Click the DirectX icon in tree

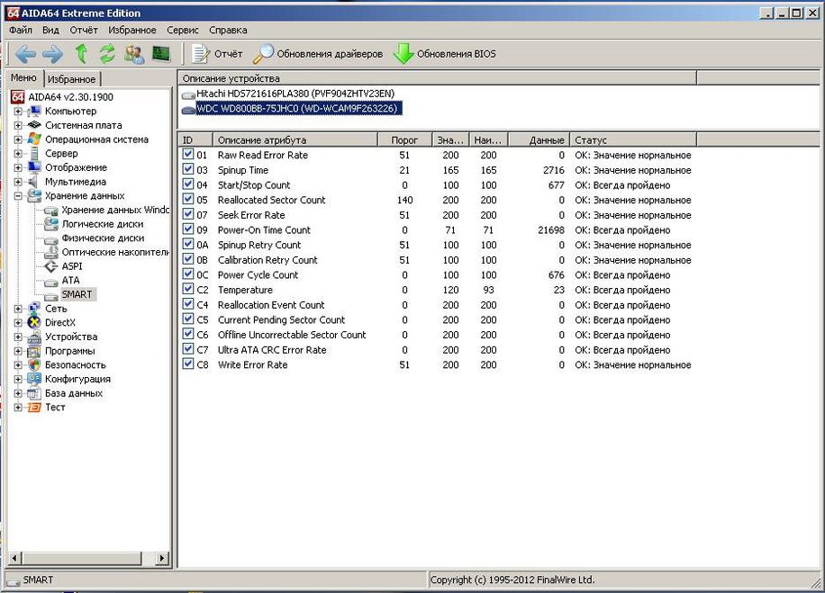coord(34,322)
